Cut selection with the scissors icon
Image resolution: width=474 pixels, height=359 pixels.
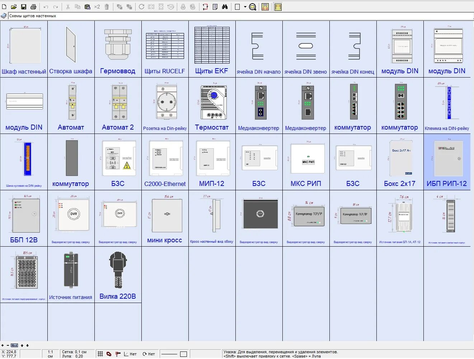coord(68,7)
